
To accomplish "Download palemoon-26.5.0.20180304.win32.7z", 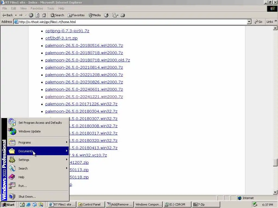I will click(81, 111).
